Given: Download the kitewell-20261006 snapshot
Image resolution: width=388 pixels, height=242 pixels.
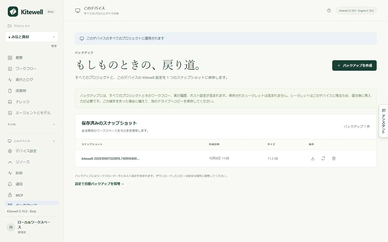Looking at the screenshot, I should point(313,158).
